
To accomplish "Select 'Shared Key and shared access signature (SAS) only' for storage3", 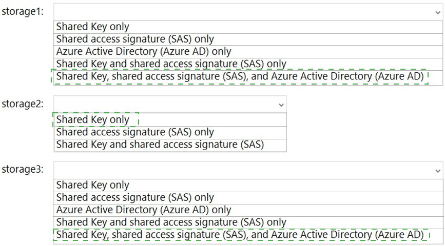I will click(248, 222).
